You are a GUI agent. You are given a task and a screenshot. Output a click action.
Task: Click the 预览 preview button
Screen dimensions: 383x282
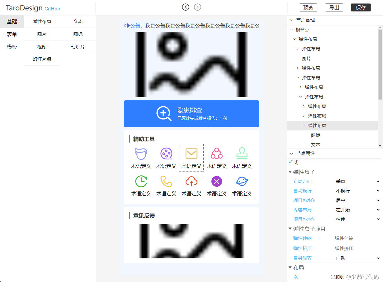[x=308, y=8]
